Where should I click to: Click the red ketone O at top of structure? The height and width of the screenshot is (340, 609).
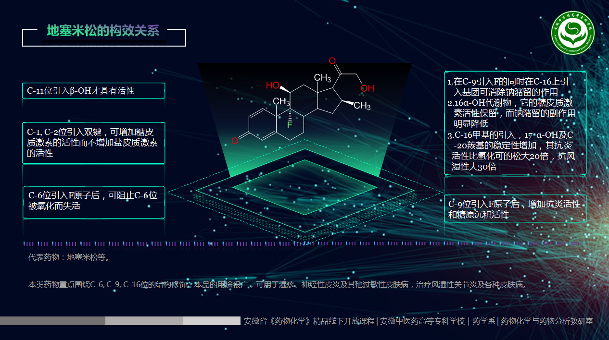(x=332, y=61)
